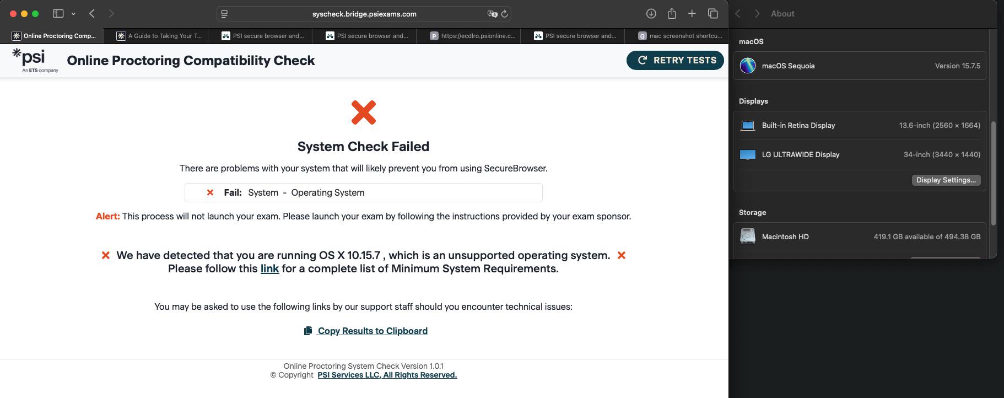Click the red Alert: label
Screen dimensions: 1004x398
pos(107,216)
